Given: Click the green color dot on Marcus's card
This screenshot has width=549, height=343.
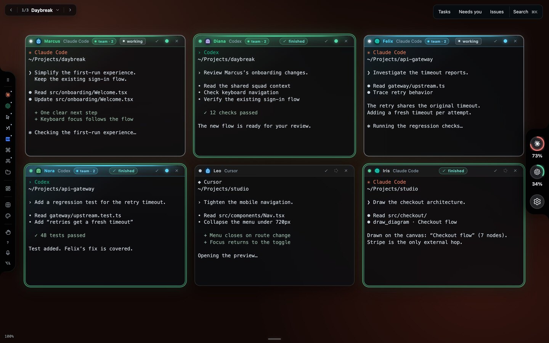Looking at the screenshot, I should pos(167,41).
